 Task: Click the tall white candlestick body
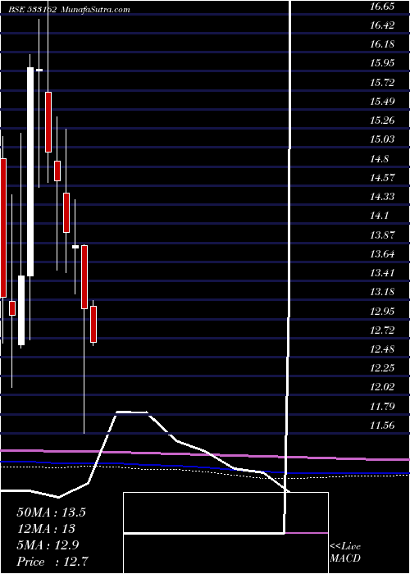coord(30,171)
